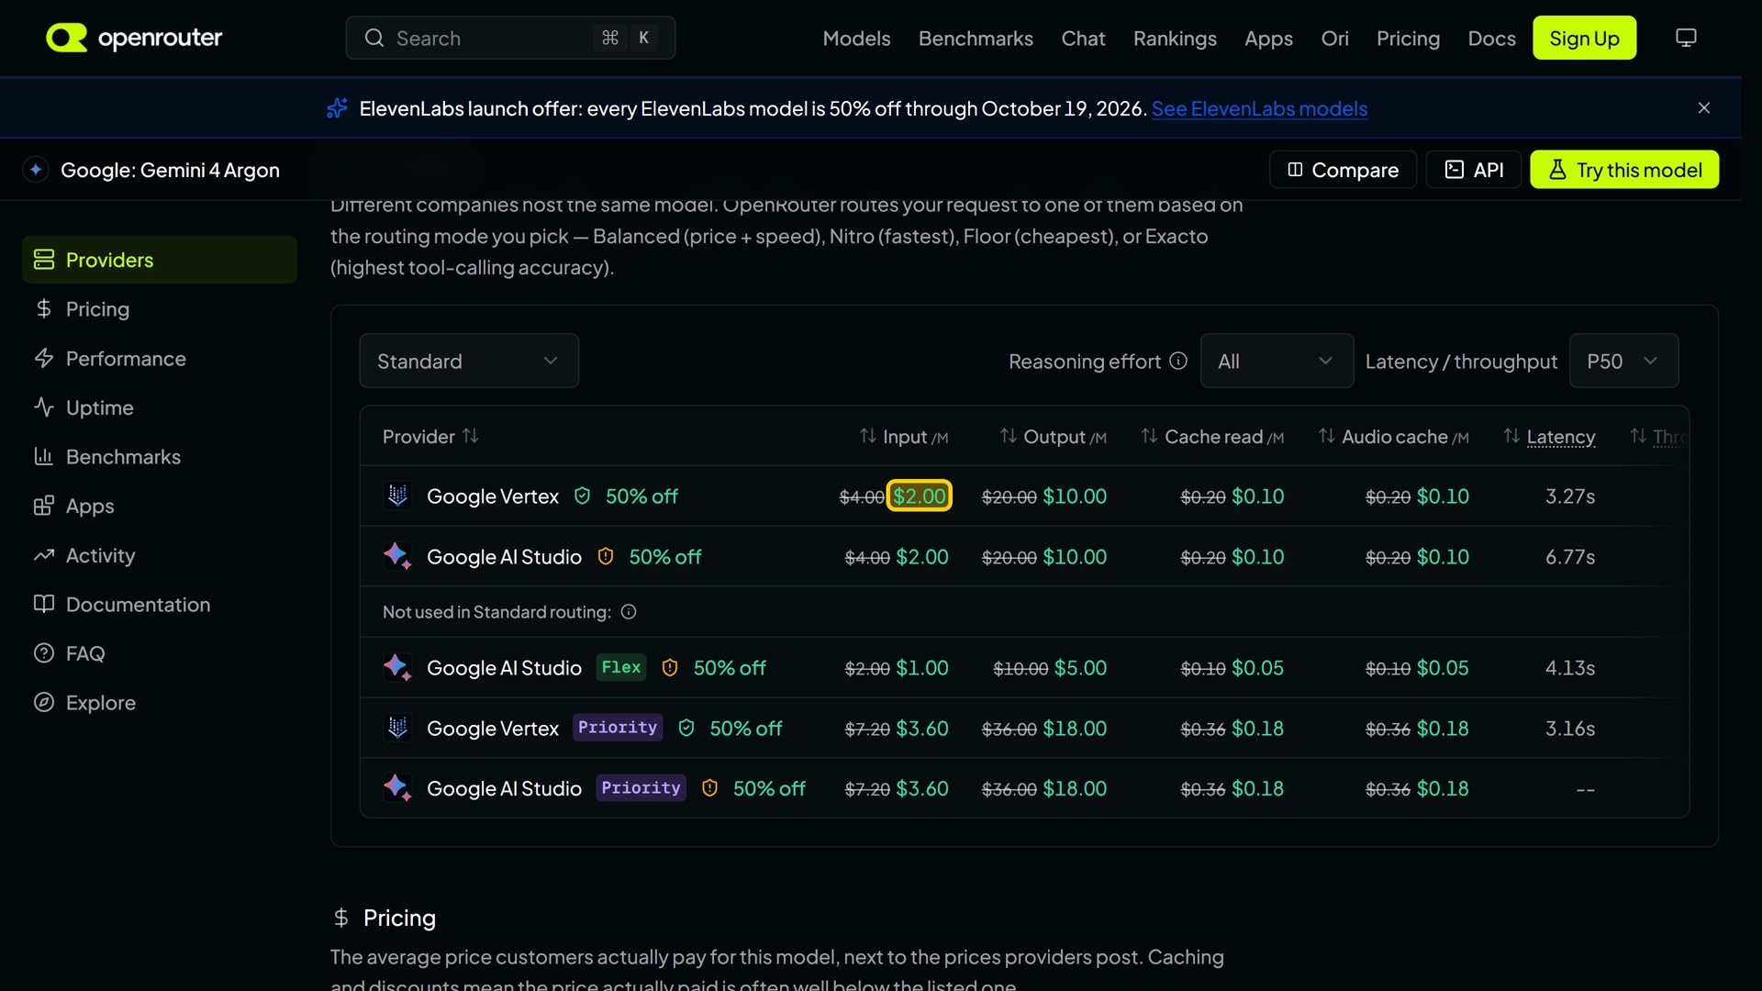Select Pricing in the left sidebar
The height and width of the screenshot is (991, 1762).
click(160, 309)
